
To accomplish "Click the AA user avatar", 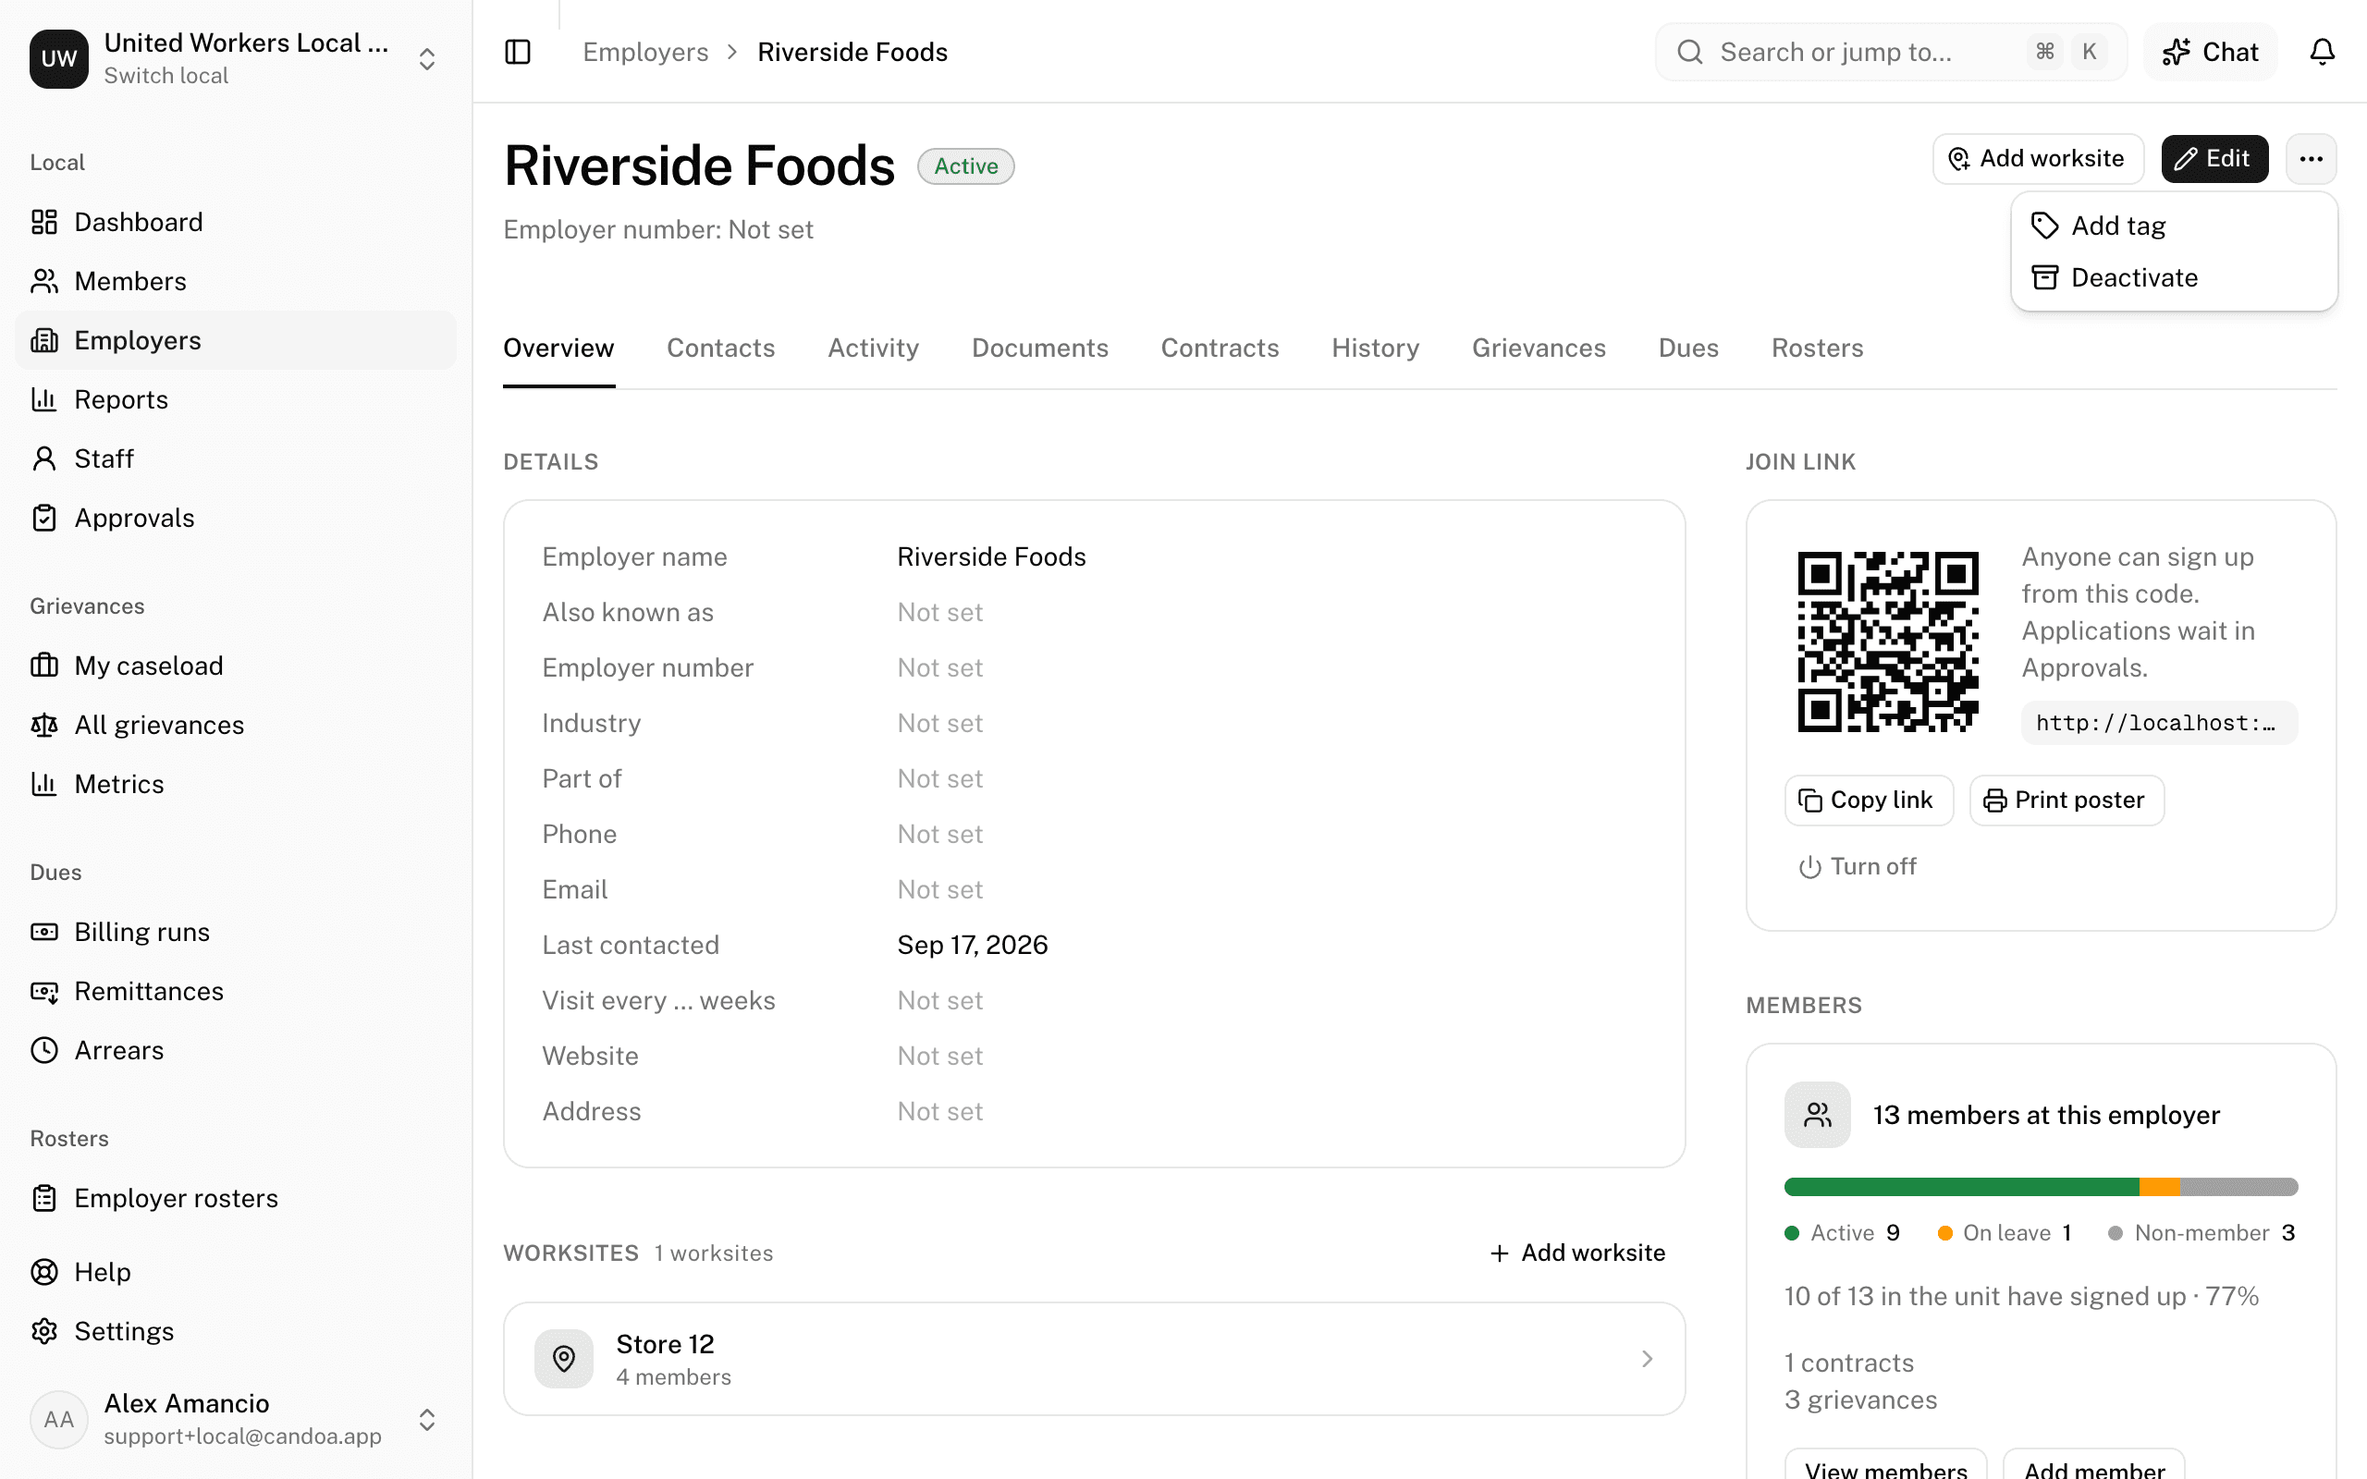I will pyautogui.click(x=58, y=1419).
